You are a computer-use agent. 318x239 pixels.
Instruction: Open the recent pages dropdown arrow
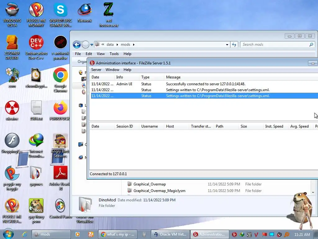click(x=92, y=45)
